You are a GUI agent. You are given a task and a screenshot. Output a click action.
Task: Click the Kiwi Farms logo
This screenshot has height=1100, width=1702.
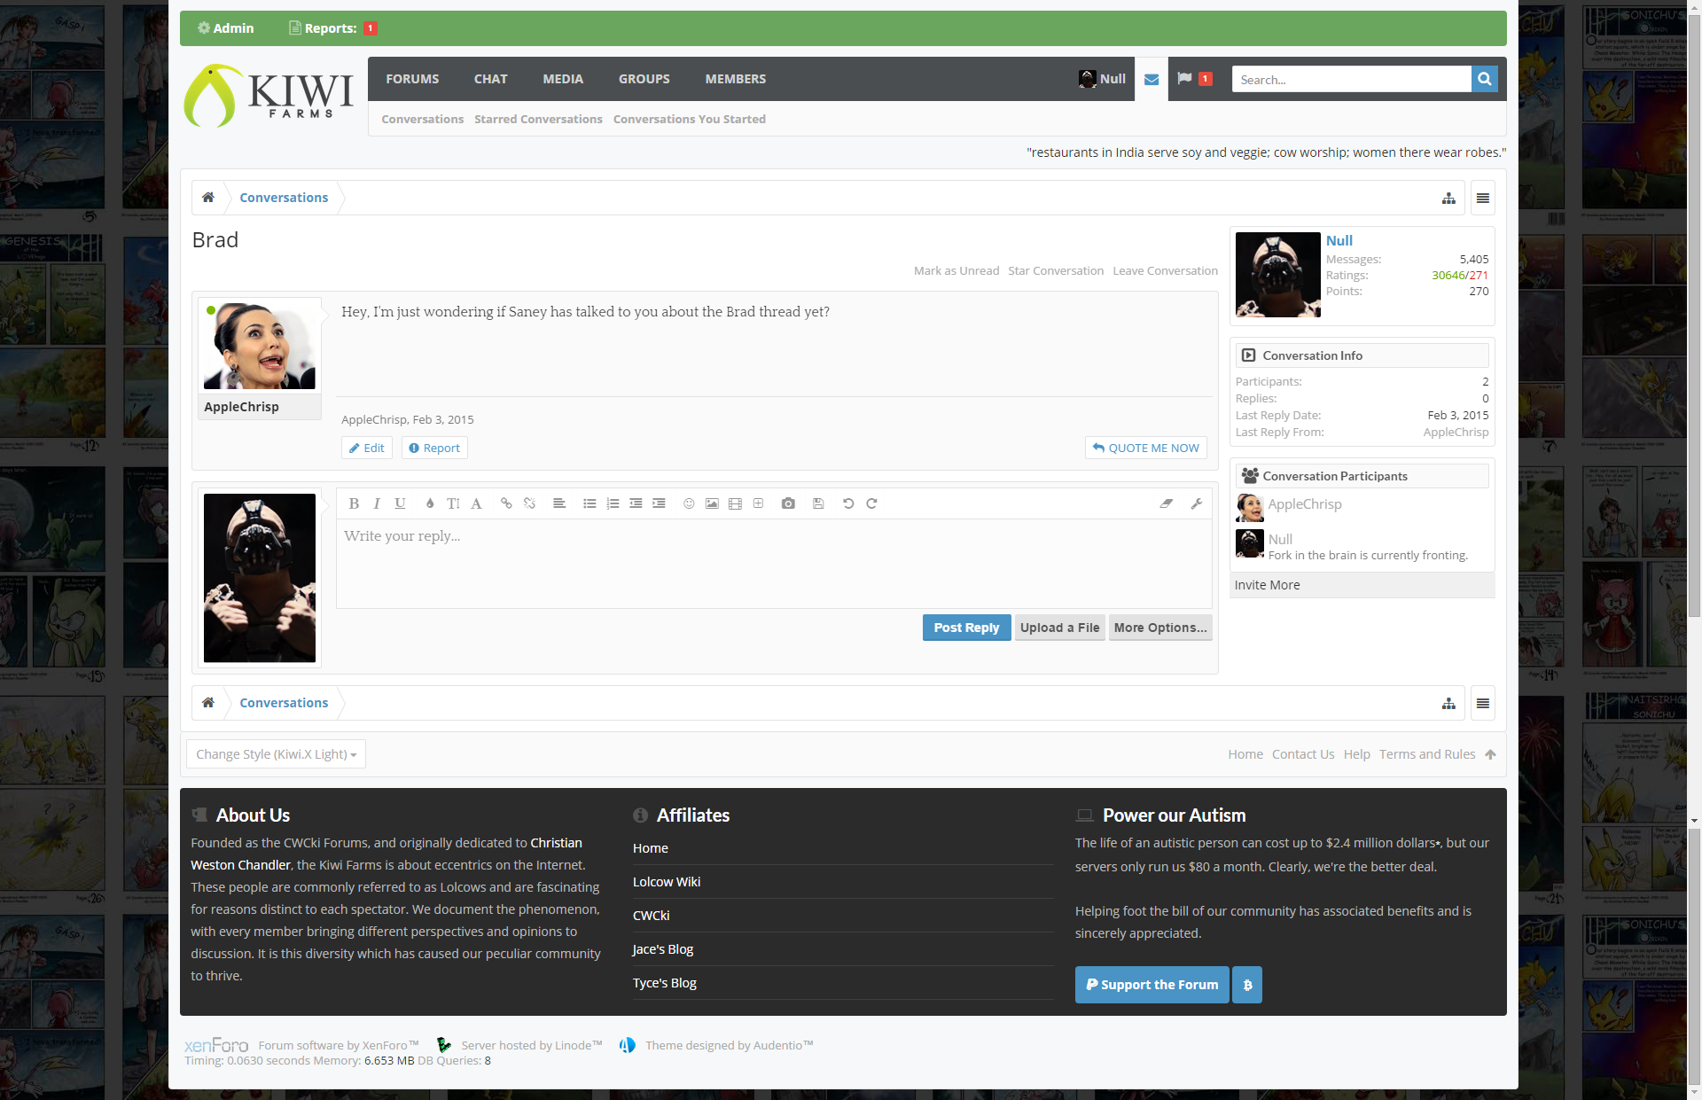point(269,96)
